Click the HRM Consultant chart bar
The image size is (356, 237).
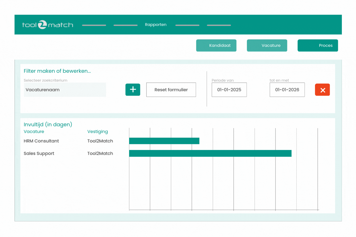pos(164,141)
